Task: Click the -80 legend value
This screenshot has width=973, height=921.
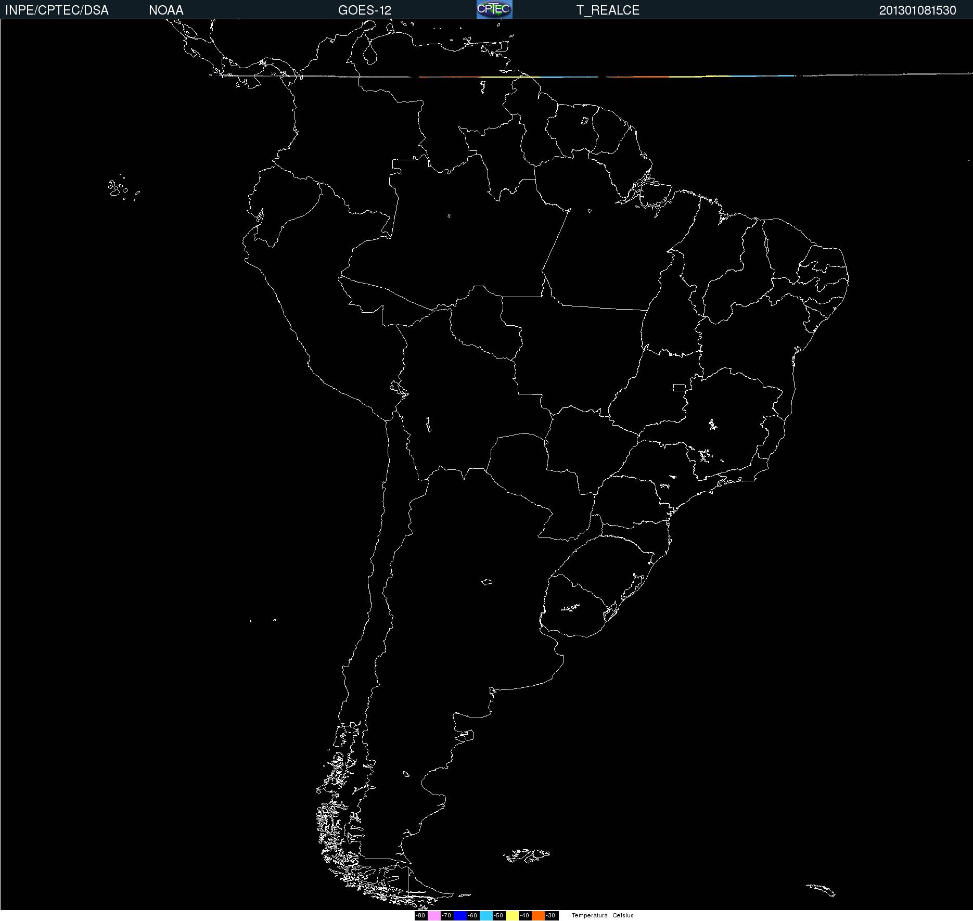Action: tap(421, 915)
